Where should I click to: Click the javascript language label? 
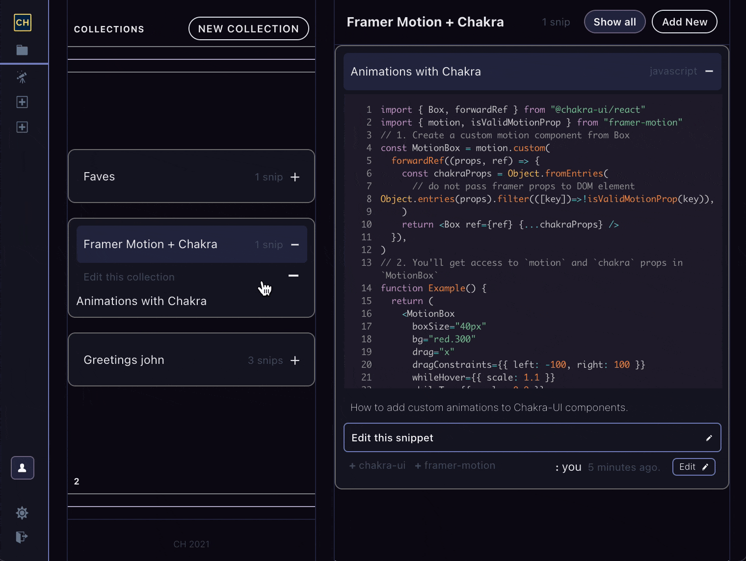click(673, 71)
